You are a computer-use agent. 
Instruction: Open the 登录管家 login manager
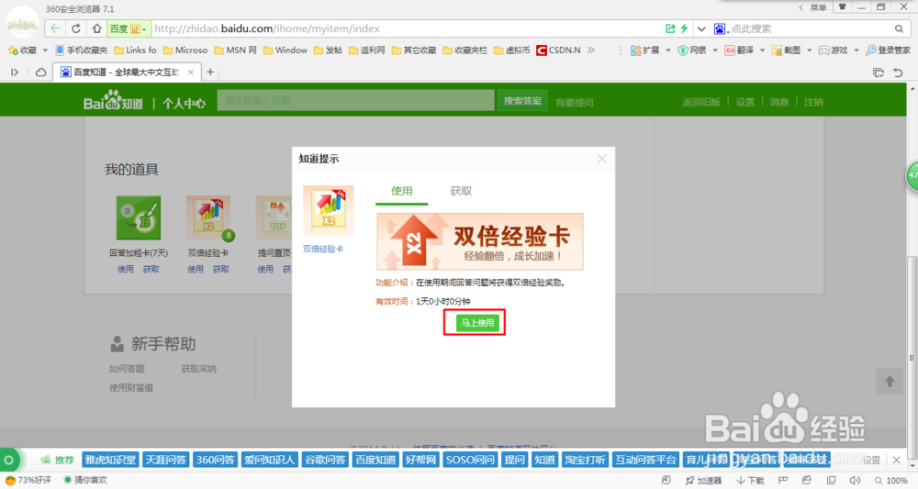tap(888, 50)
